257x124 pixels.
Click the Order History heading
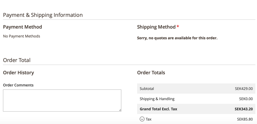(x=18, y=73)
